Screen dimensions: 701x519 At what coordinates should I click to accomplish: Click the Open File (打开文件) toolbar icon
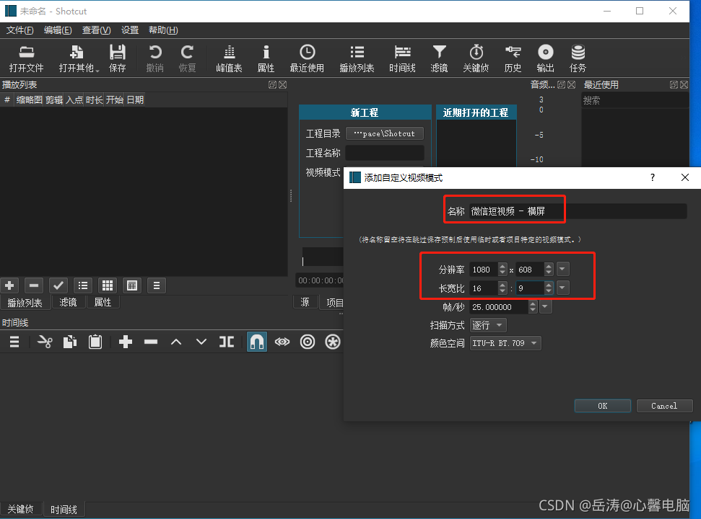27,58
